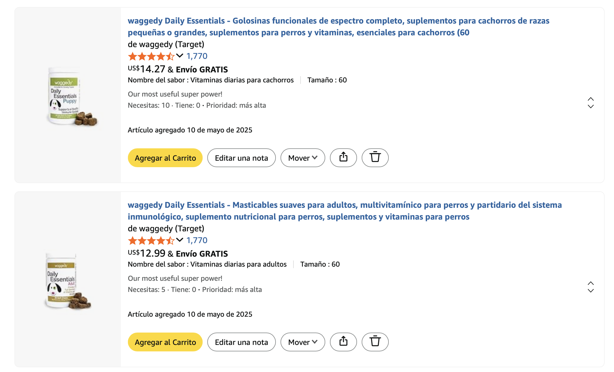The image size is (614, 372).
Task: Add puppy vitamins to cart
Action: pos(165,158)
